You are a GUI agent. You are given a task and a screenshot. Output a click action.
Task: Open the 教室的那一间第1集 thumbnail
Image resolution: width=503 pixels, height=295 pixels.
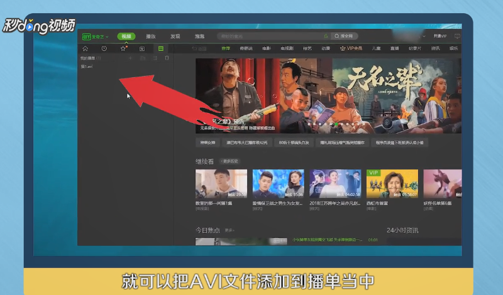[x=221, y=183]
